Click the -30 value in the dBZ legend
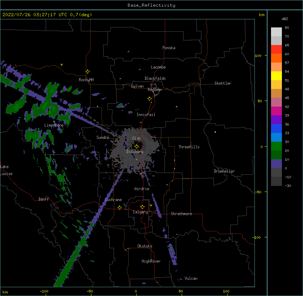Viewport: 303px width, 296px height. 288,186
